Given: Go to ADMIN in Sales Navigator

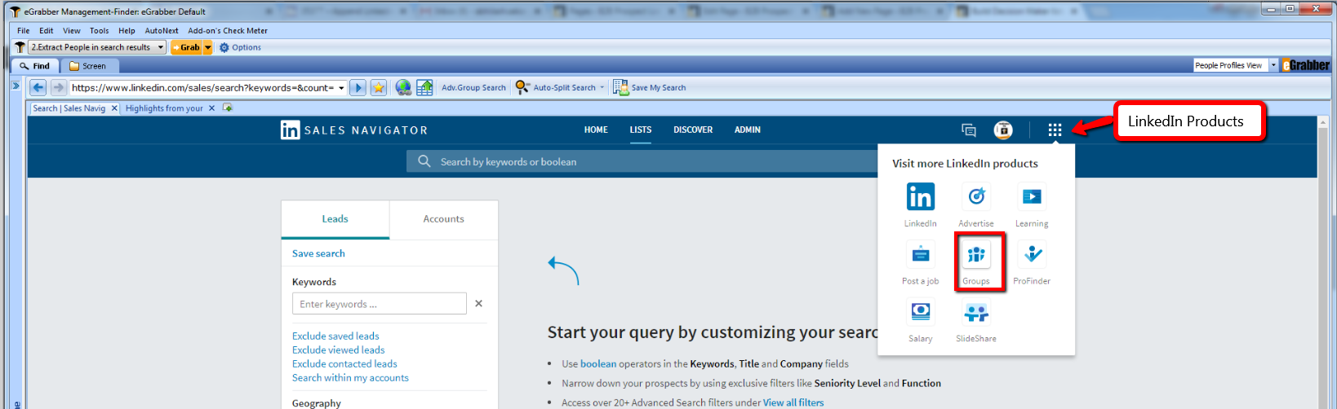Looking at the screenshot, I should coord(747,130).
